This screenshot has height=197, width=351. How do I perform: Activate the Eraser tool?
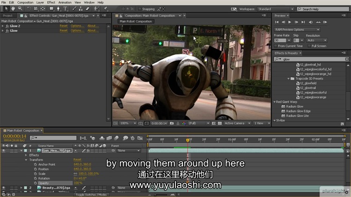88,8
